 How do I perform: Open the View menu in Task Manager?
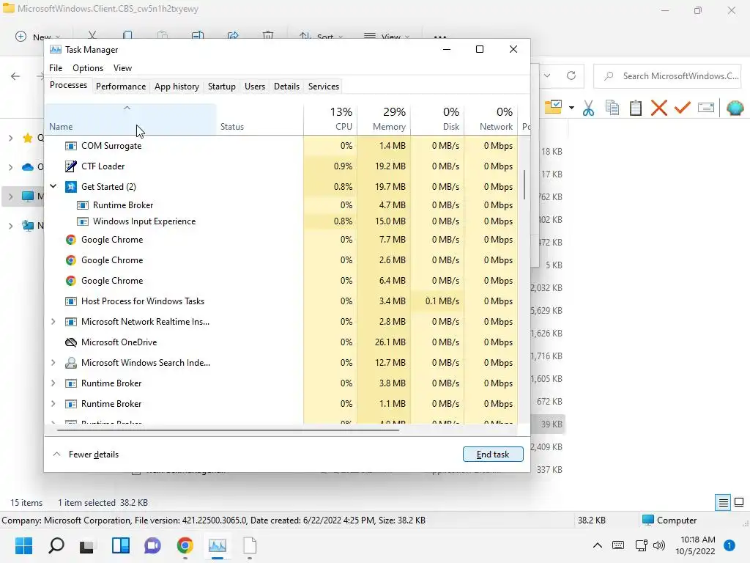122,68
